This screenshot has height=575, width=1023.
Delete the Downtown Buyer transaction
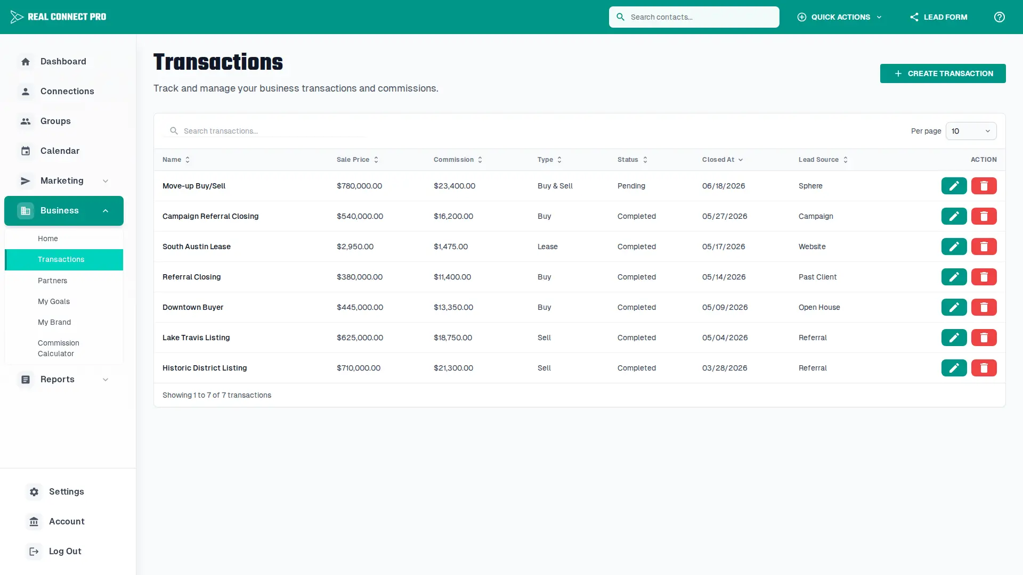pyautogui.click(x=984, y=307)
